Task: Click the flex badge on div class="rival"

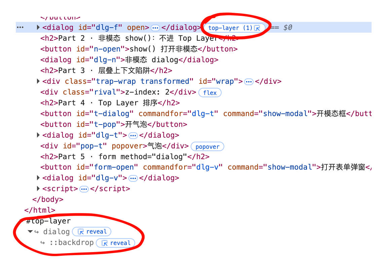Action: 210,93
